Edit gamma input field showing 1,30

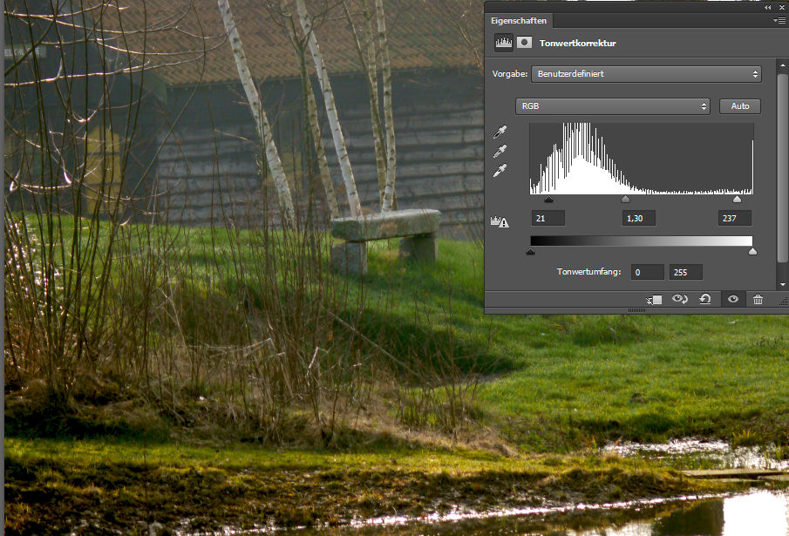coord(638,218)
